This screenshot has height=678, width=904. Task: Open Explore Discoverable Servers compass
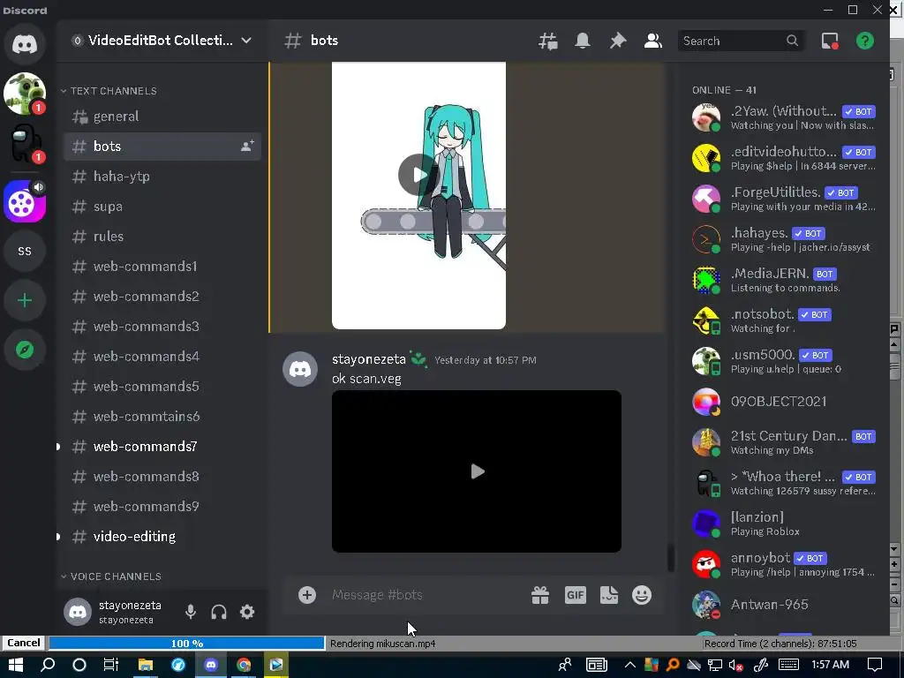pos(25,350)
